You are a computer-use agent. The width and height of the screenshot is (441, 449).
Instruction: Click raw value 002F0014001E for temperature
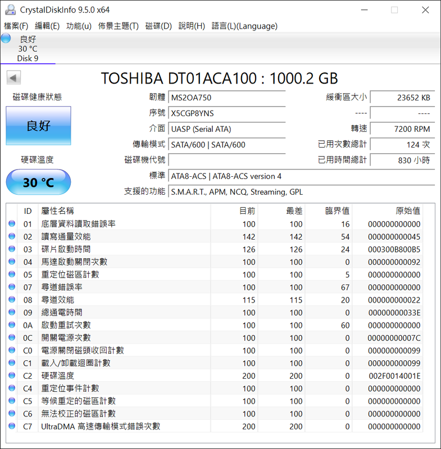pyautogui.click(x=394, y=376)
